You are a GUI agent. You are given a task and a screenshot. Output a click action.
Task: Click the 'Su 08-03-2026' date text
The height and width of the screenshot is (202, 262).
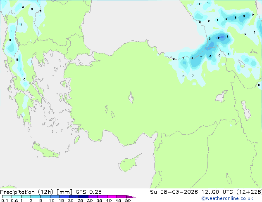click(x=174, y=192)
